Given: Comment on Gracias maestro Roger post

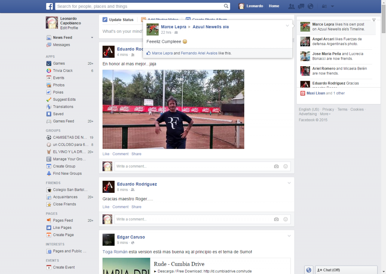Looking at the screenshot, I should pyautogui.click(x=120, y=207).
